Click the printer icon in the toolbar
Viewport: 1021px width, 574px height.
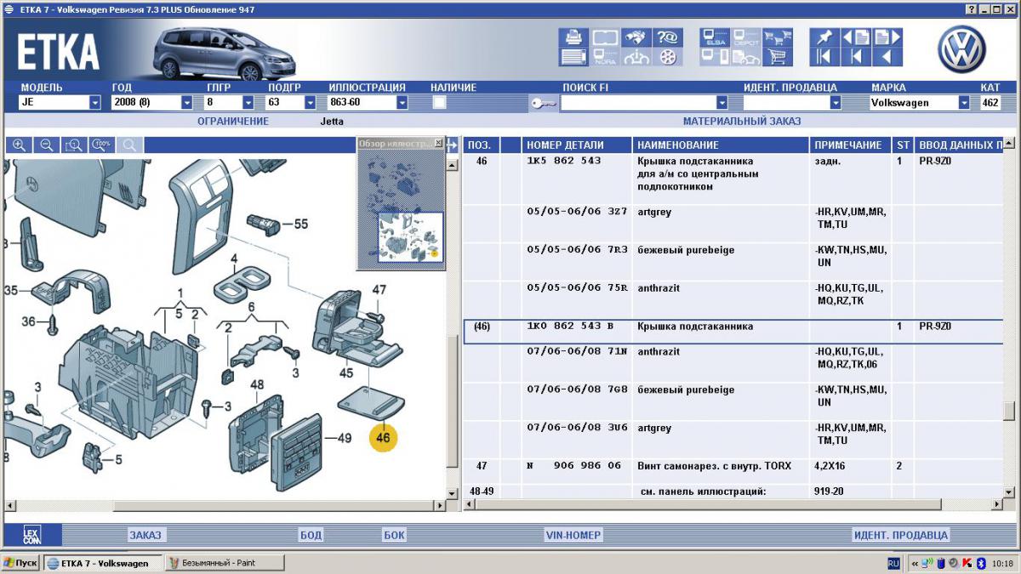pos(572,37)
